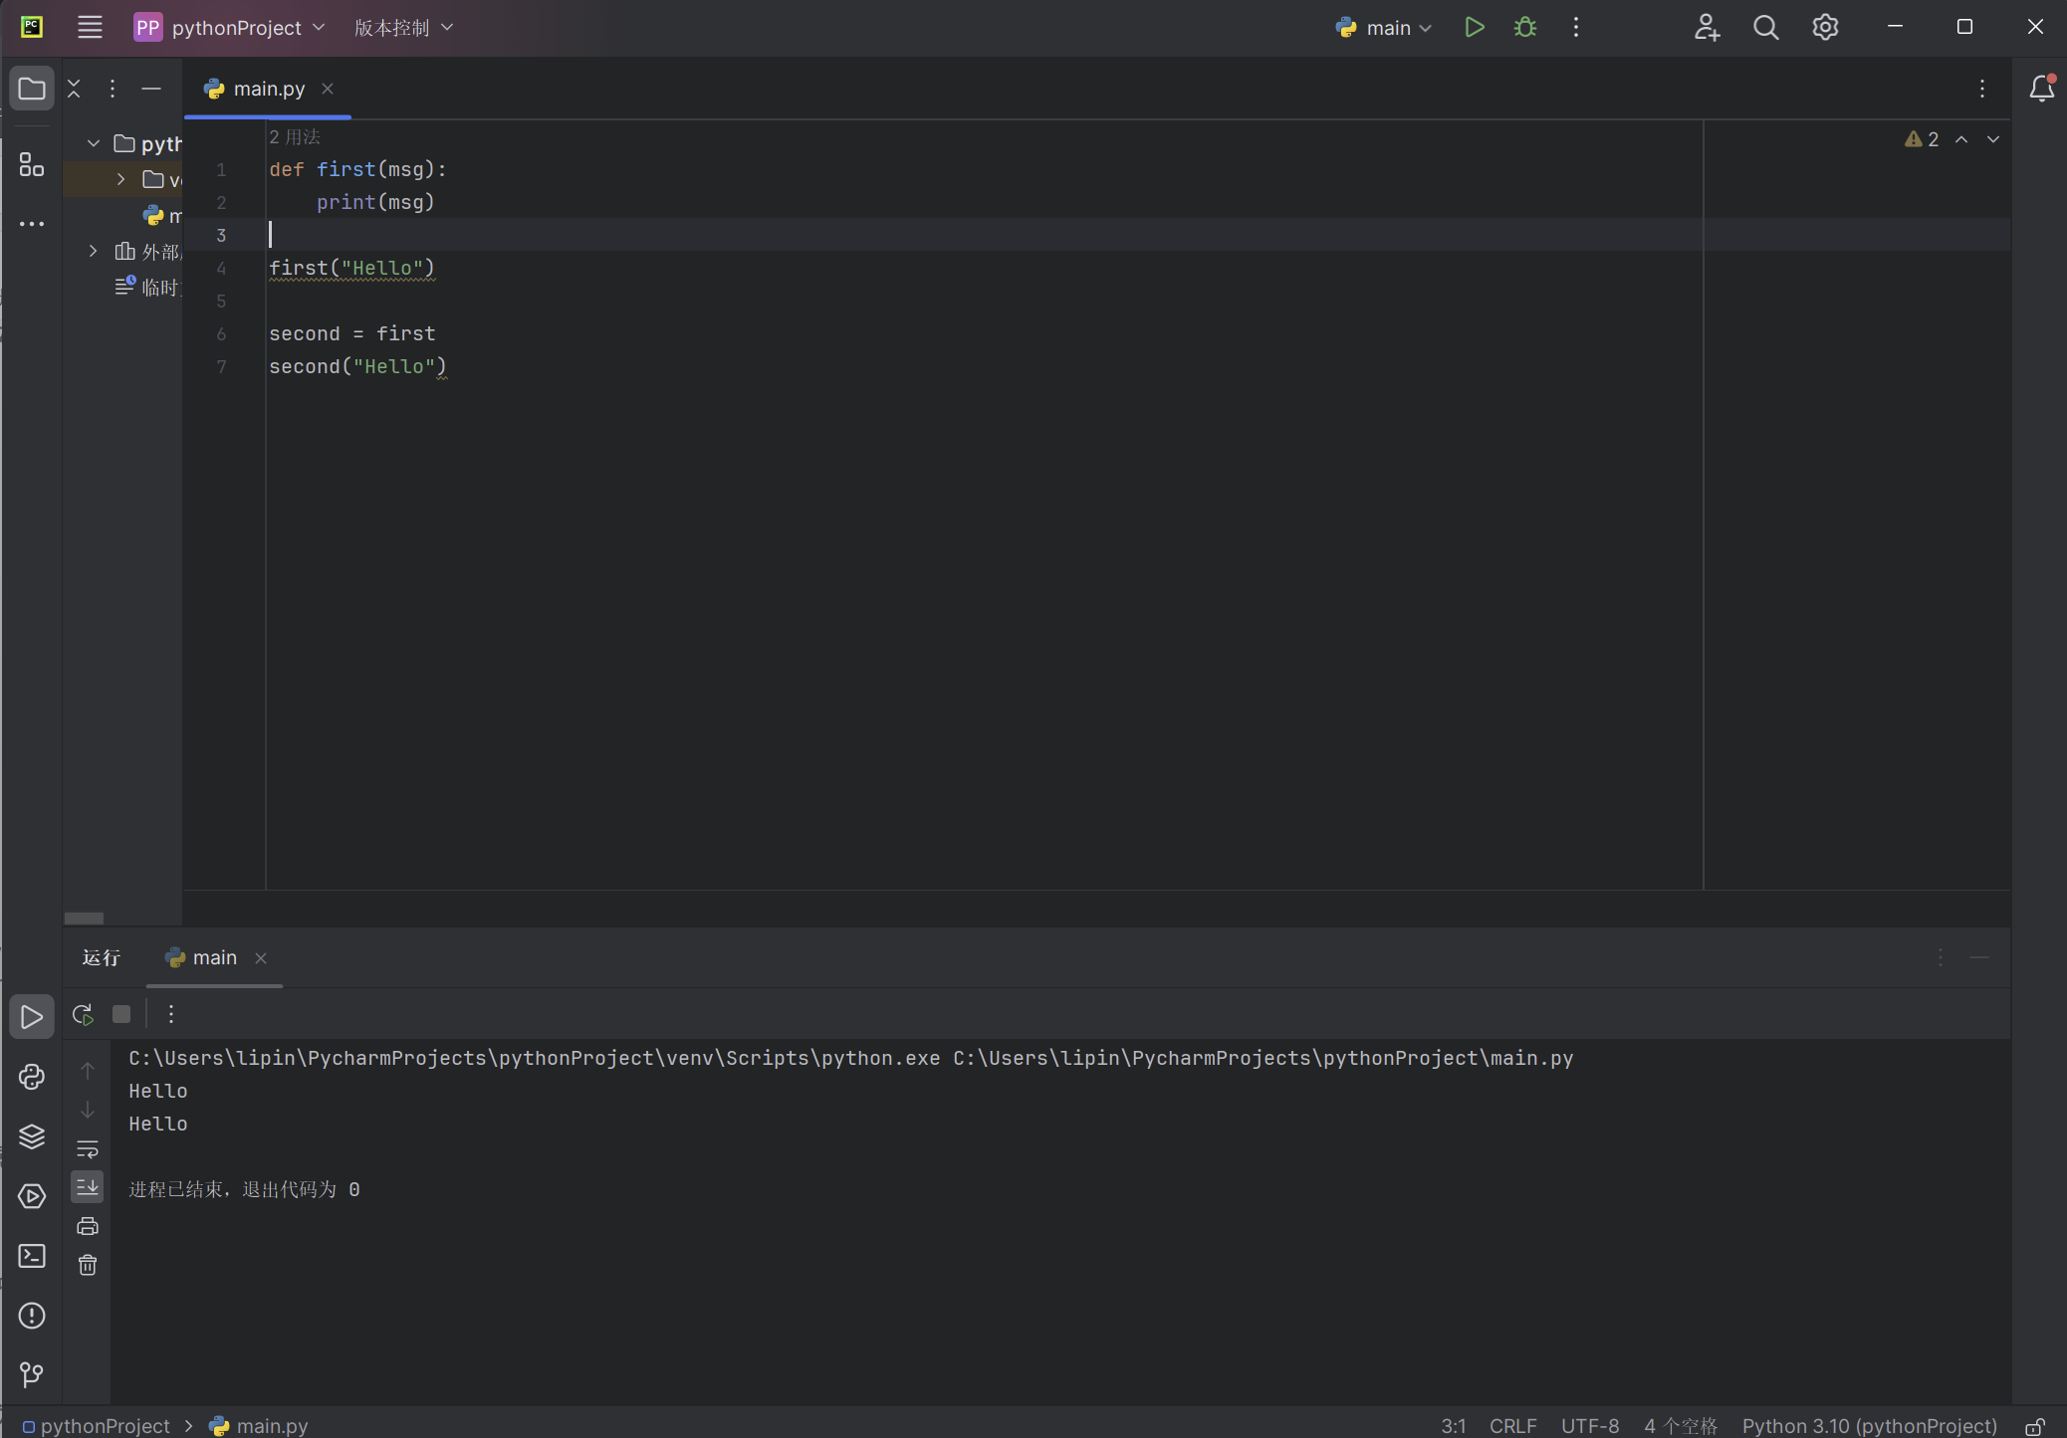The width and height of the screenshot is (2067, 1438).
Task: Print the run console output
Action: (x=88, y=1226)
